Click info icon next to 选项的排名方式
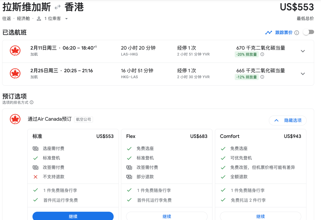 pos(32,102)
